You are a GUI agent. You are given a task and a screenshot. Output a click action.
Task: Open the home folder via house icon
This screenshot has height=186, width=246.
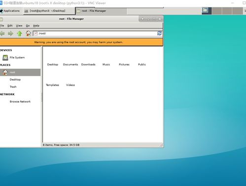pyautogui.click(x=28, y=33)
